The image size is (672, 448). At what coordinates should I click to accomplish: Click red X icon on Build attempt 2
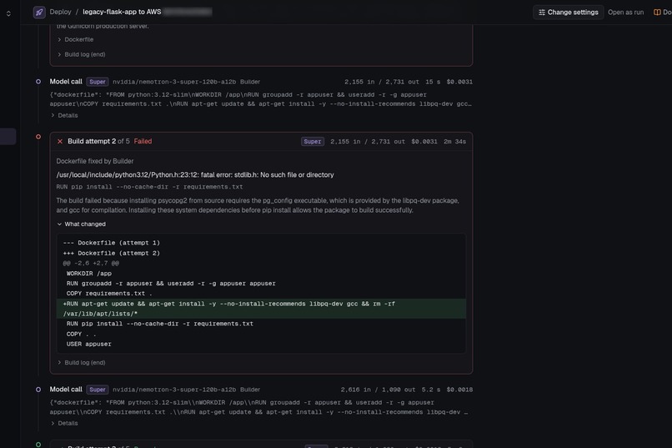coord(60,142)
